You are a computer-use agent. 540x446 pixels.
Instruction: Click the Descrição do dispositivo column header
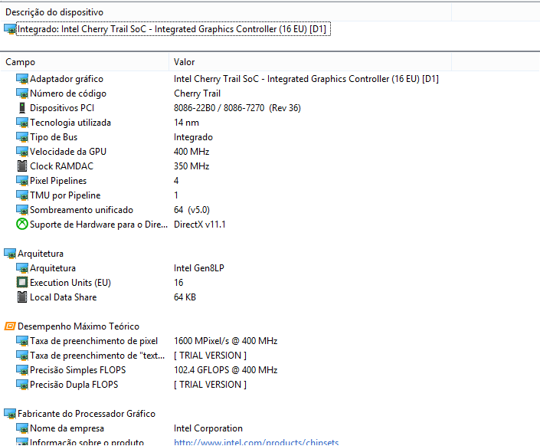point(226,12)
